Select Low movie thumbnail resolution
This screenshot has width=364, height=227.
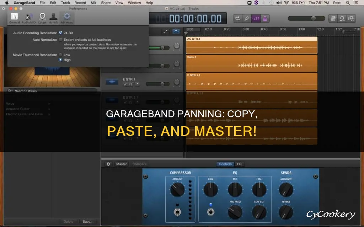tap(60, 55)
